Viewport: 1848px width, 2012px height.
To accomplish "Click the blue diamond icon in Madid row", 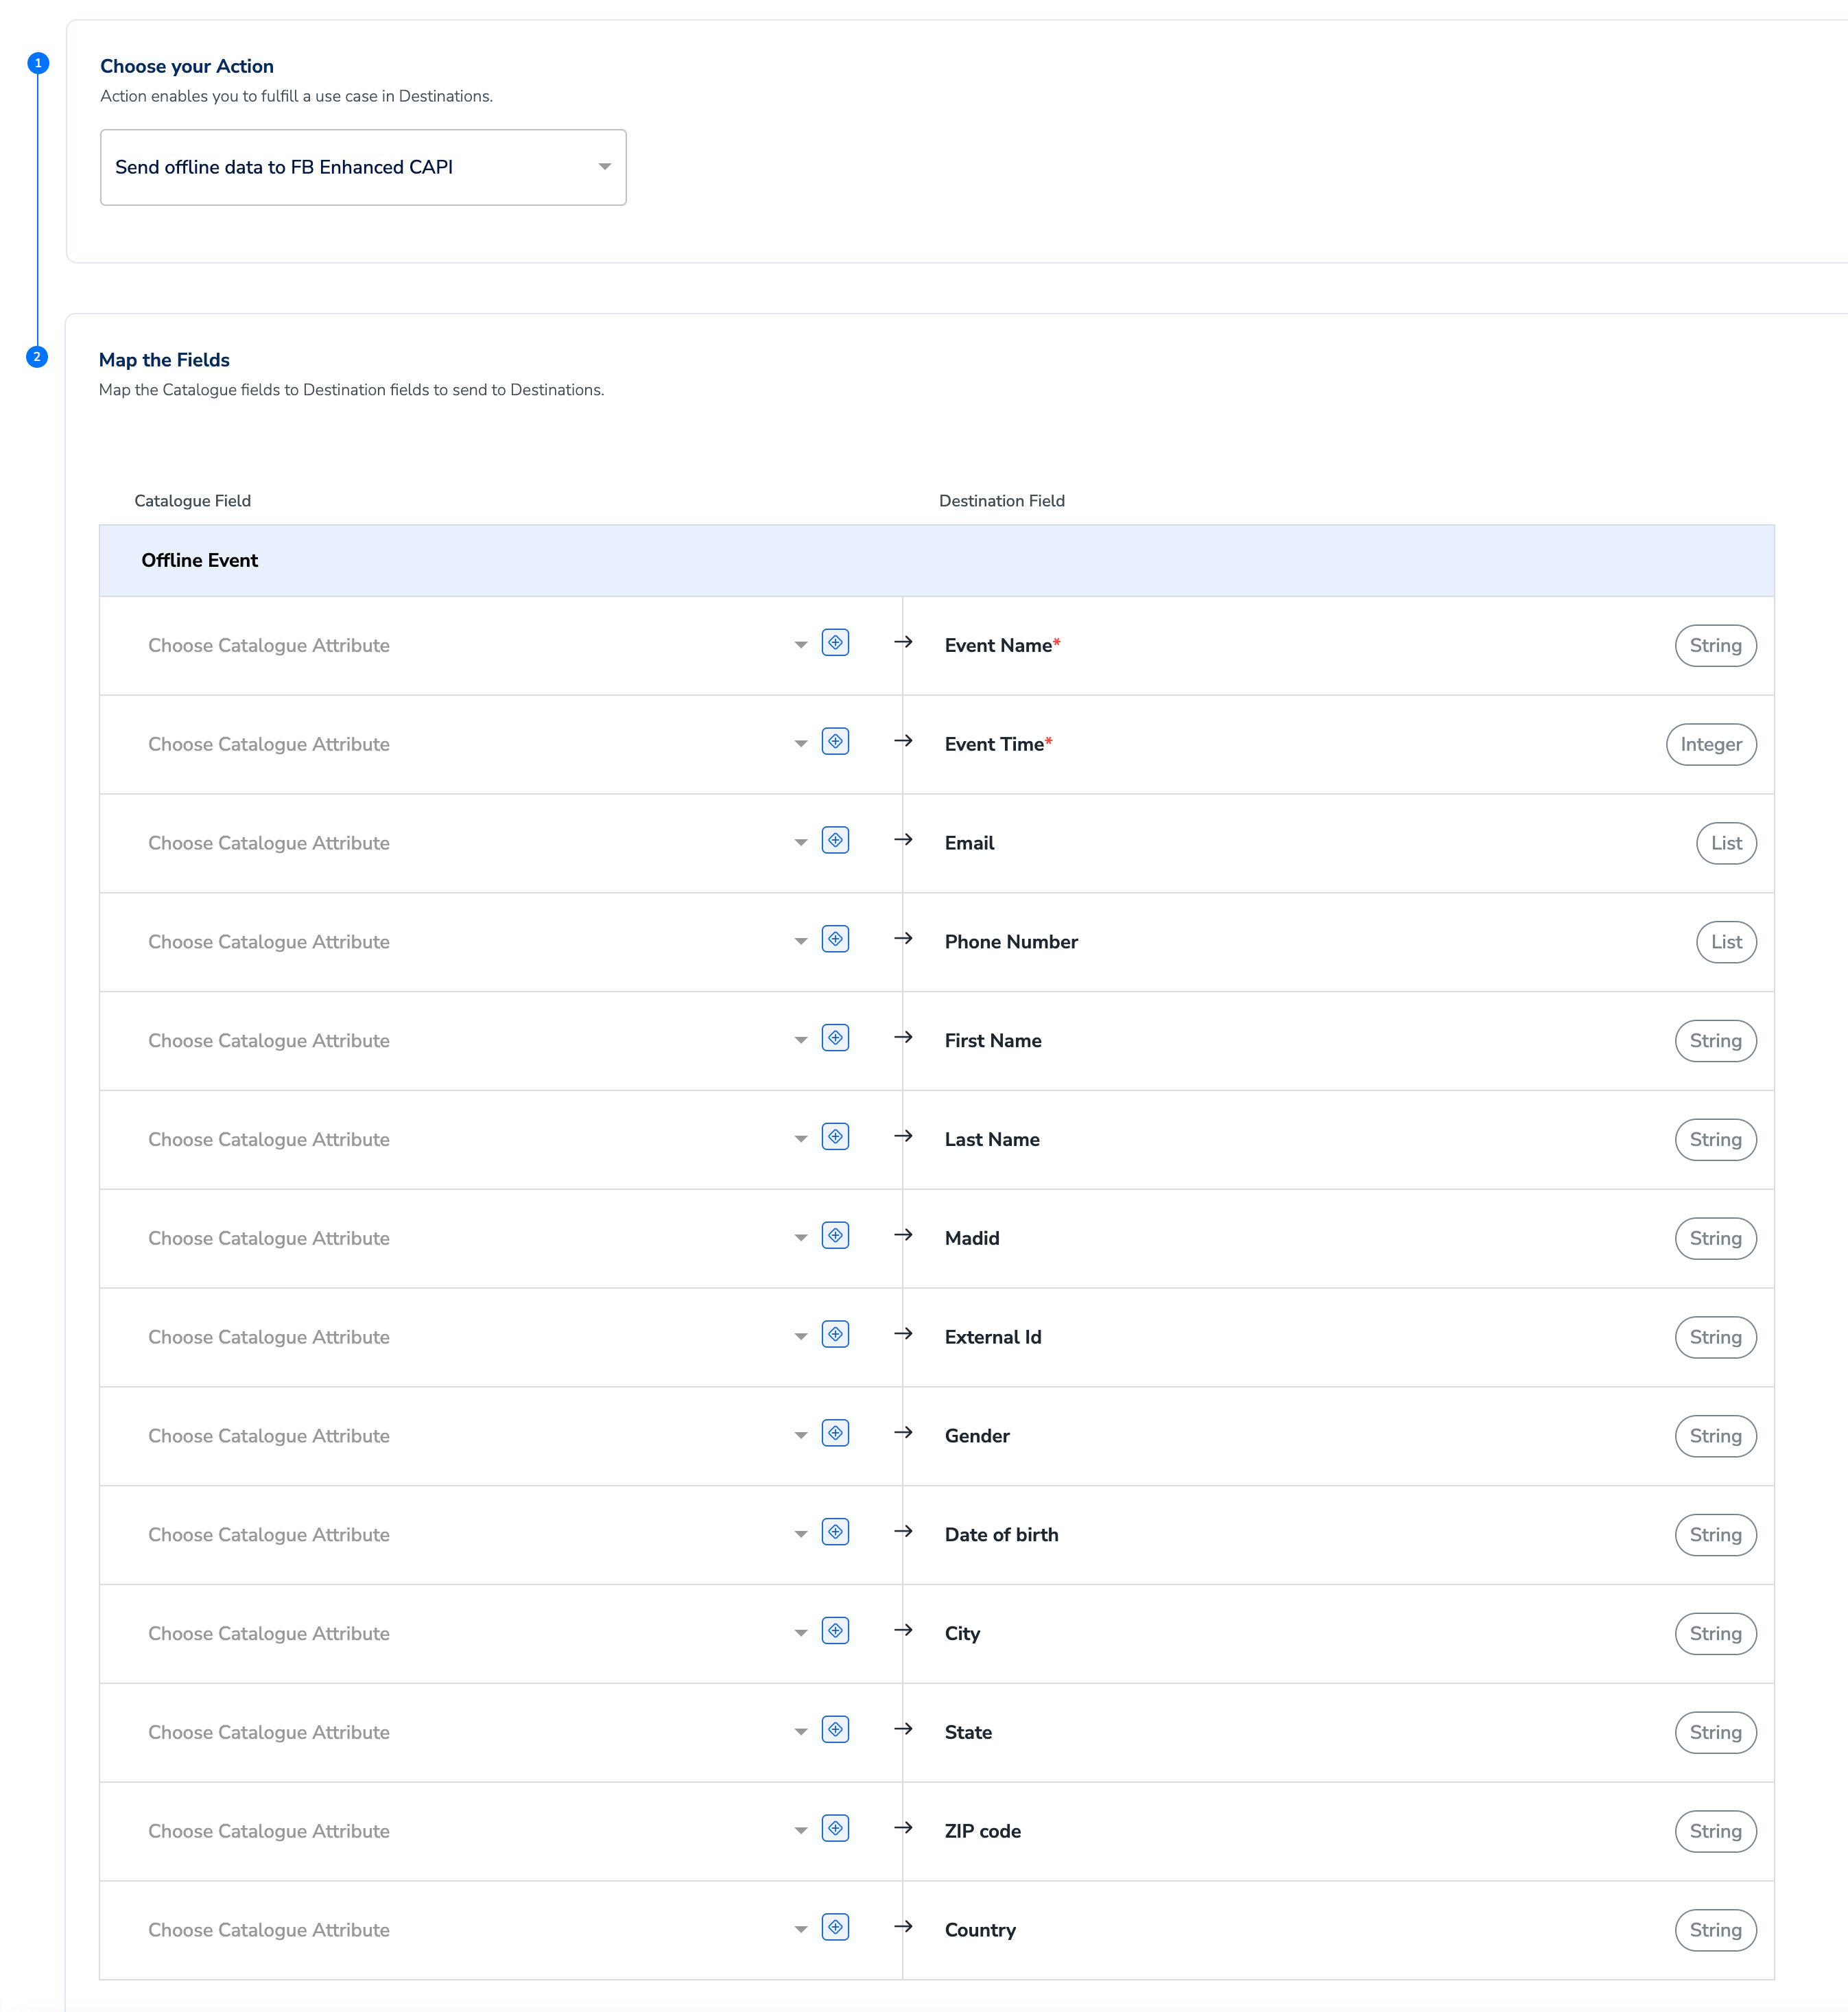I will coord(835,1236).
